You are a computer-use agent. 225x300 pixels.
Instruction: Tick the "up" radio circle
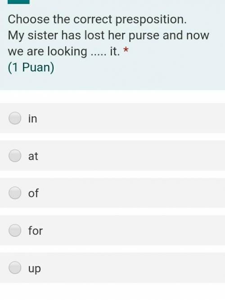point(15,268)
